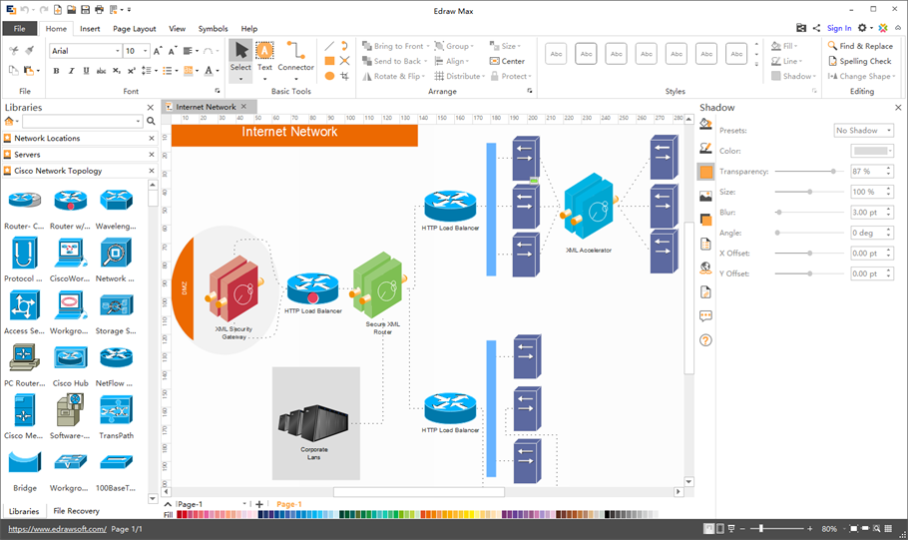This screenshot has width=908, height=540.
Task: Click the Share icon near Sign In
Action: pos(817,28)
